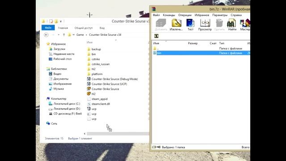Viewport: 286px width, 161px height.
Task: Open Недавние места in navigation pane
Action: click(62, 54)
